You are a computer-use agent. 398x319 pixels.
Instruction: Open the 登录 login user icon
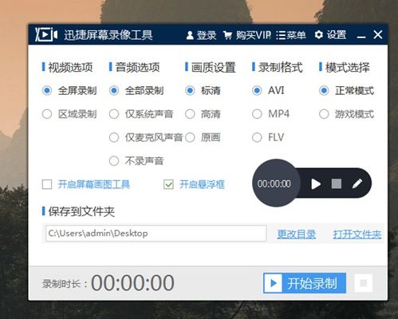tap(190, 35)
